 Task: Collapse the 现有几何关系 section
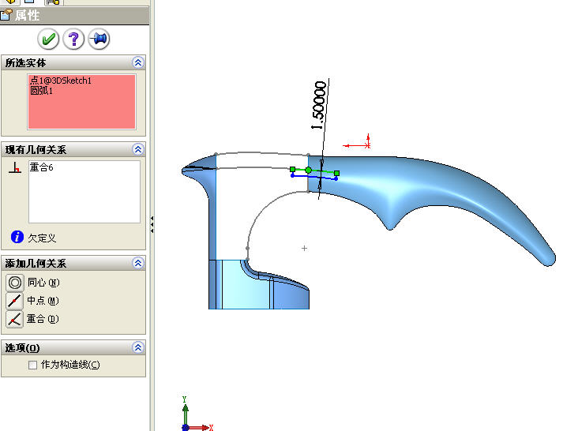tap(138, 149)
